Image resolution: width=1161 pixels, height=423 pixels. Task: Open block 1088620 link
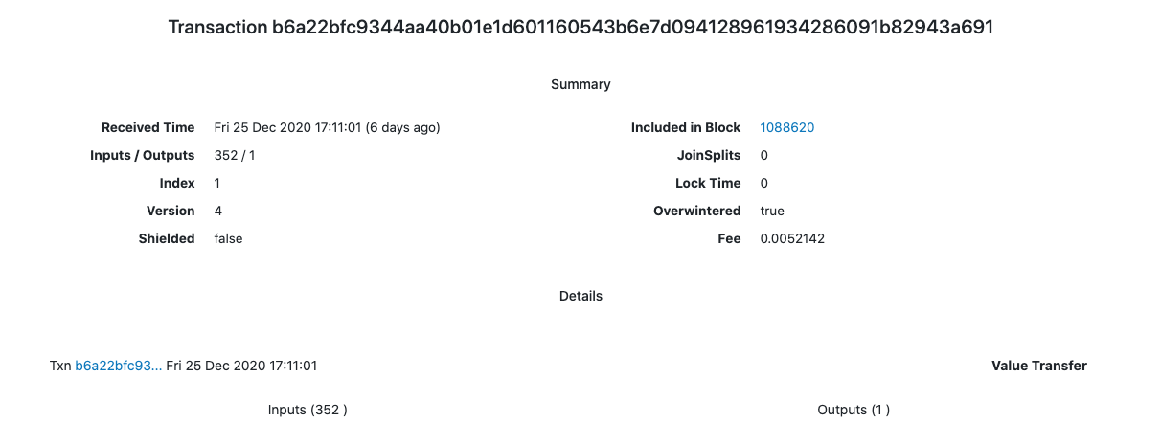(787, 127)
